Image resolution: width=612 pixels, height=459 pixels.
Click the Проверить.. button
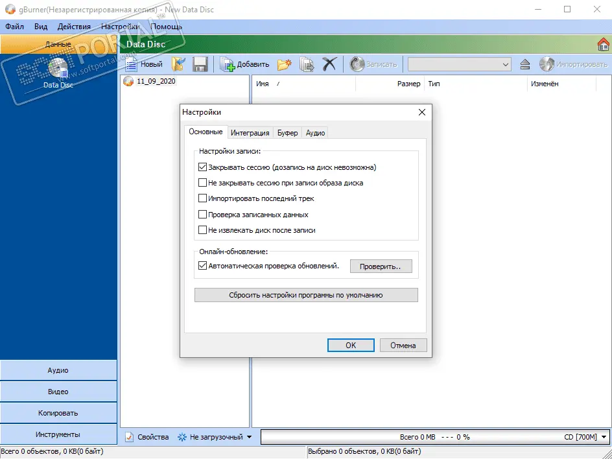(381, 266)
